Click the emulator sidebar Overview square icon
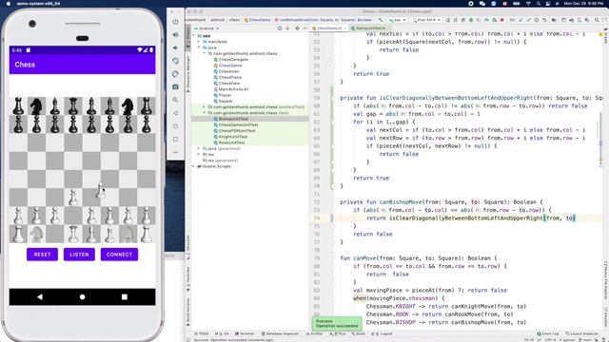The height and width of the screenshot is (342, 609). tap(175, 140)
